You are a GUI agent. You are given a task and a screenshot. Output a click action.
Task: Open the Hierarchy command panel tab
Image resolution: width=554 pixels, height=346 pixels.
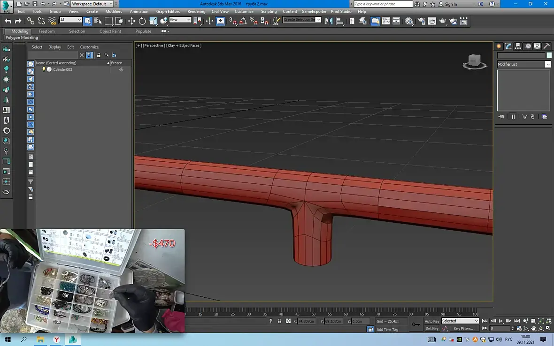(518, 46)
